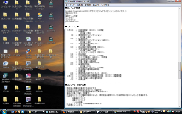Switch to the 工学院教職... Firefox taskbar button
This screenshot has width=182, height=114.
pos(70,112)
